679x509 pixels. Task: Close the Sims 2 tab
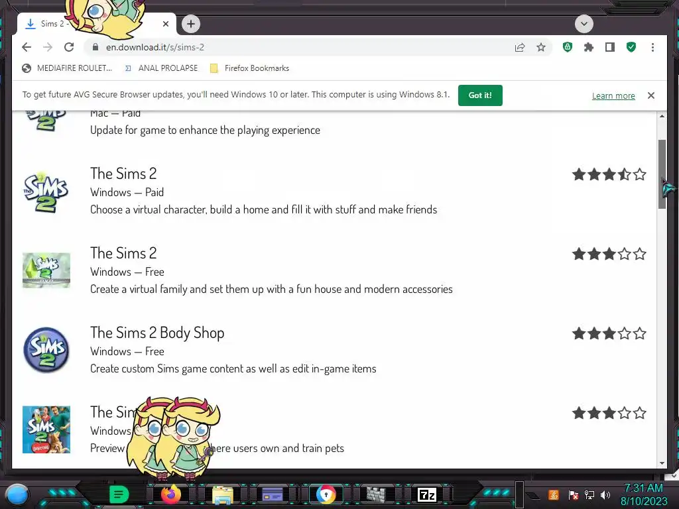pyautogui.click(x=165, y=24)
